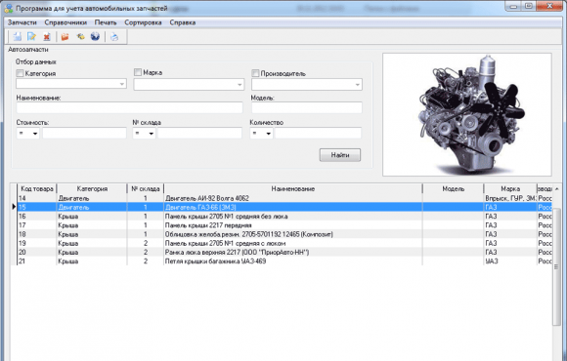
Task: Click the table's vertical scrollbar
Action: (x=556, y=273)
